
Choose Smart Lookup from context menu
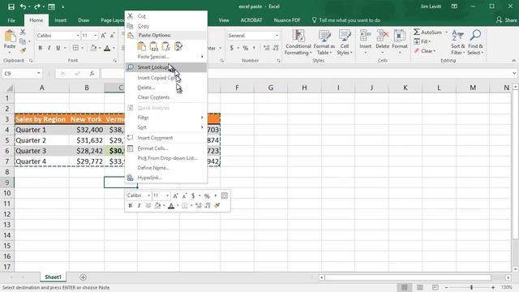(165, 67)
